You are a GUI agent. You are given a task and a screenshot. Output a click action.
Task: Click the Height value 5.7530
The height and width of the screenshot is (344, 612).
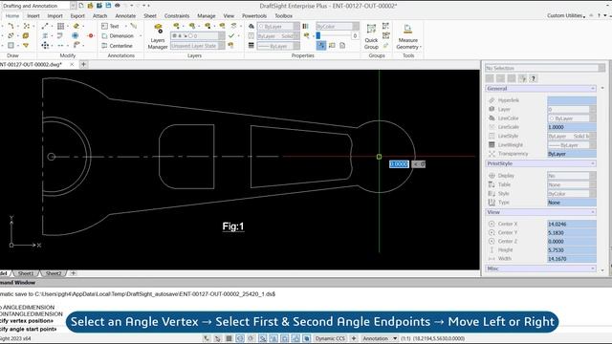[x=572, y=250]
